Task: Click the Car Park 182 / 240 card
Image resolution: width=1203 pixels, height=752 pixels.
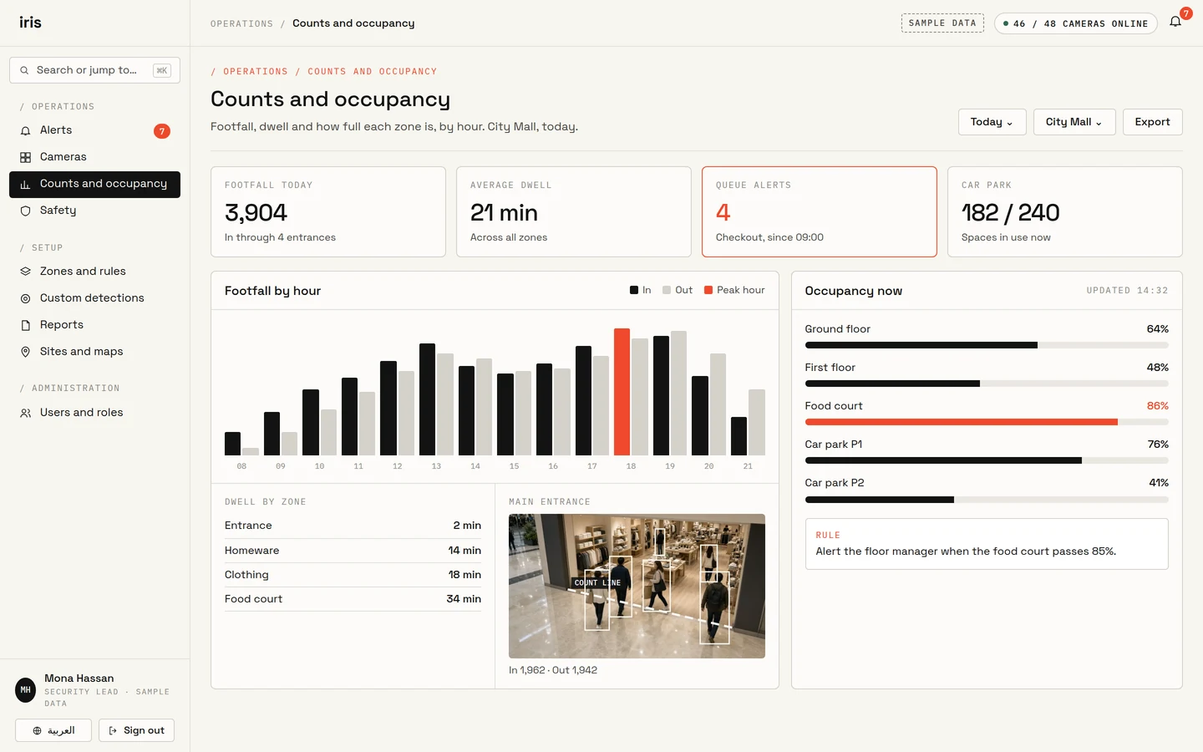Action: (1065, 211)
